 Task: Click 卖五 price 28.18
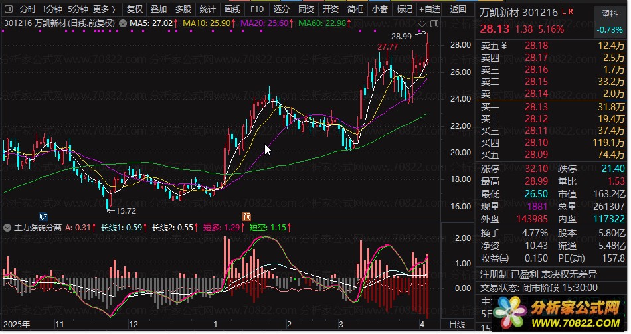coord(537,46)
